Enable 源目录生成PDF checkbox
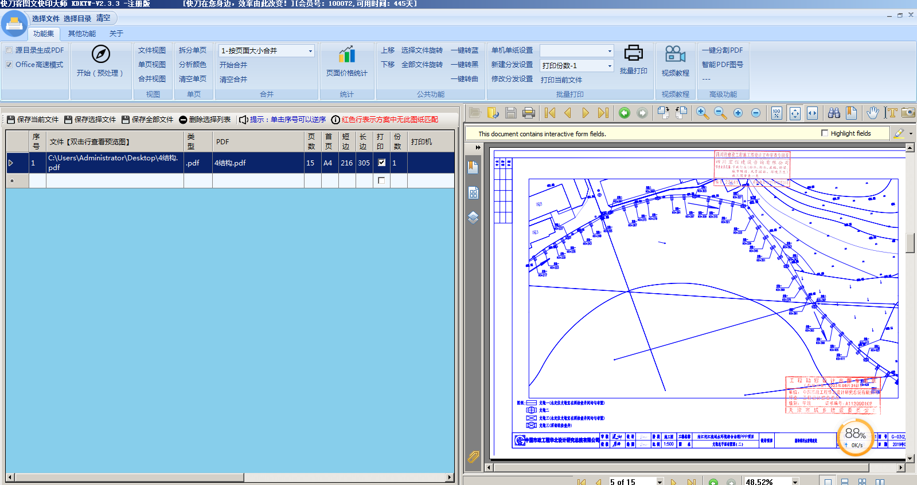Viewport: 917px width, 485px height. click(x=9, y=50)
